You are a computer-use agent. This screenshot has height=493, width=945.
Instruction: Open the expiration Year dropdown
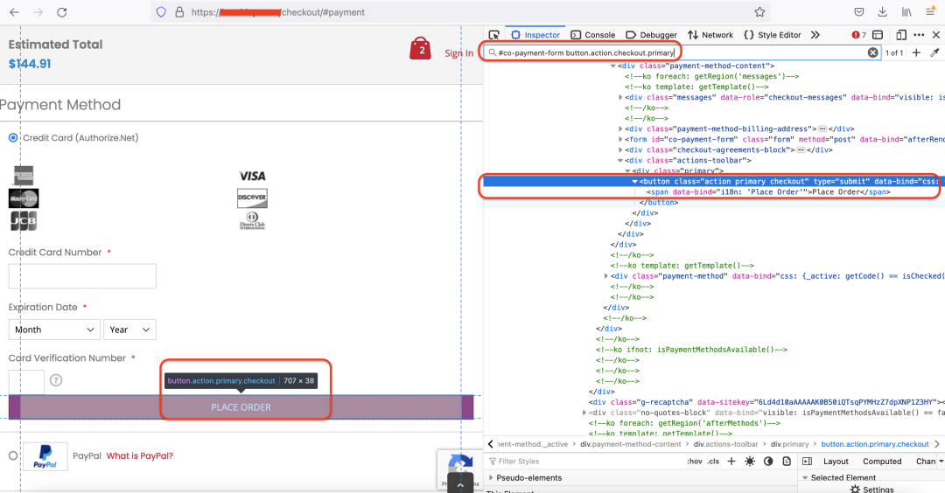(x=129, y=330)
